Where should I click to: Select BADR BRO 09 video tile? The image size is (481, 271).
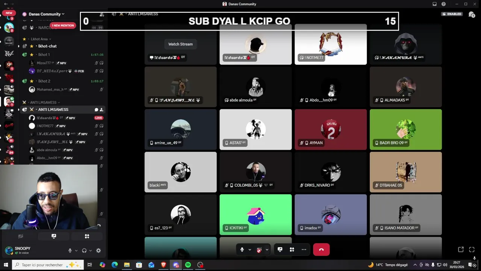pos(406,129)
